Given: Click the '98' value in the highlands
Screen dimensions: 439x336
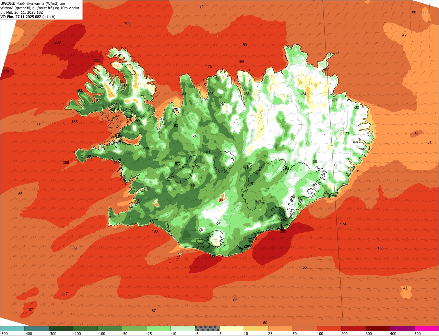Looking at the screenshot, I should click(221, 200).
